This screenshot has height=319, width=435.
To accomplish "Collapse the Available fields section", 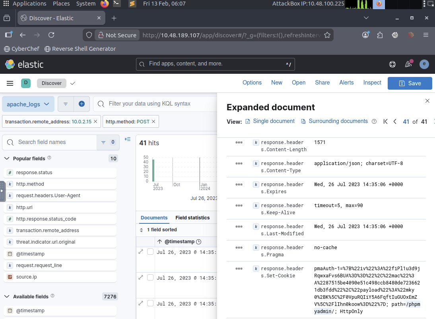I will (7, 296).
